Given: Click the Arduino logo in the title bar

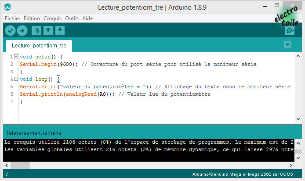Looking at the screenshot, I should (x=7, y=7).
